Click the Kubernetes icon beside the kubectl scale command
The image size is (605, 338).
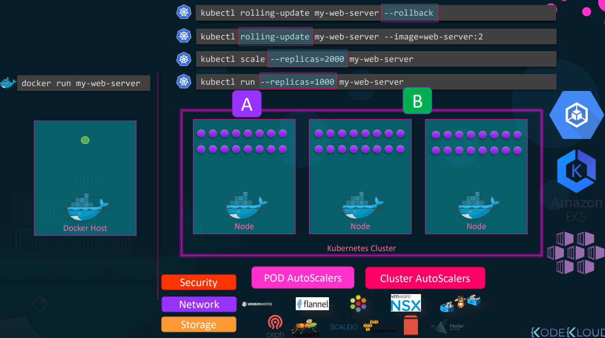coord(184,58)
